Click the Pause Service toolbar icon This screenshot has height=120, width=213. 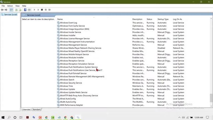46,10
